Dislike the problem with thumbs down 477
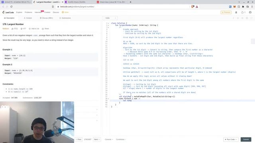Screen dimensions: 255x143 (23, 29)
